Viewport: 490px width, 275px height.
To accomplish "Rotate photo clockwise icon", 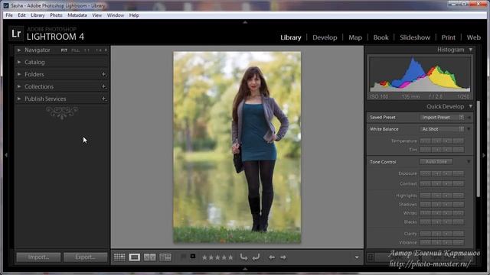I will click(256, 257).
